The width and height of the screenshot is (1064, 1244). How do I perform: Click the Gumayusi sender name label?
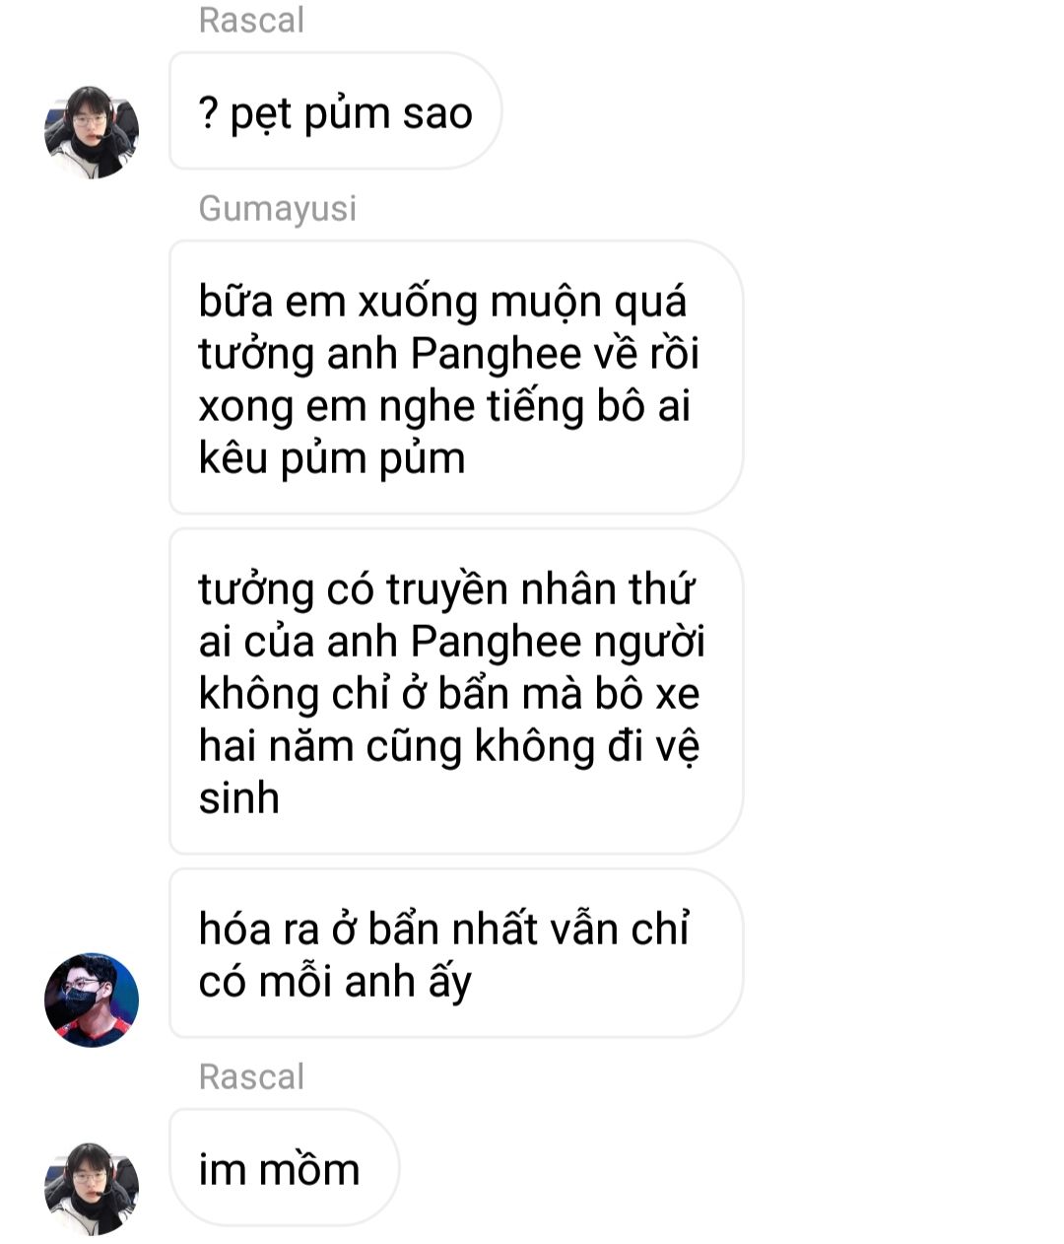point(277,209)
